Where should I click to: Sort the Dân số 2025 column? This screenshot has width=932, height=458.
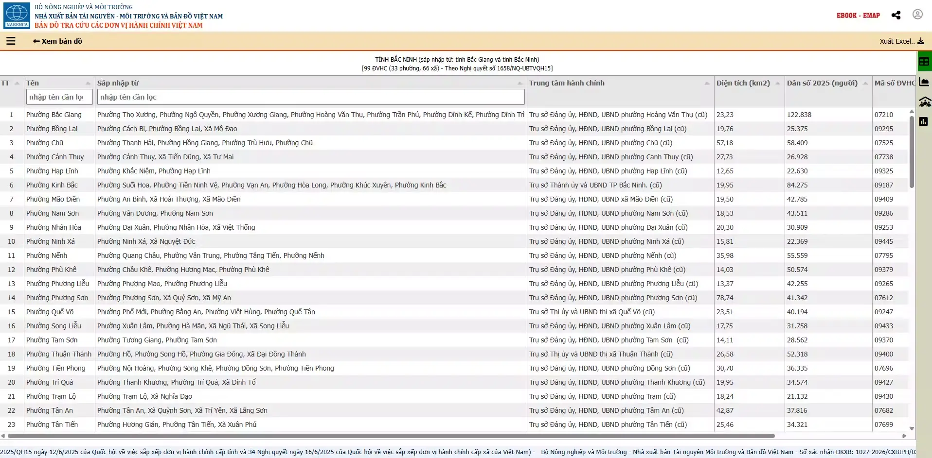pos(865,83)
